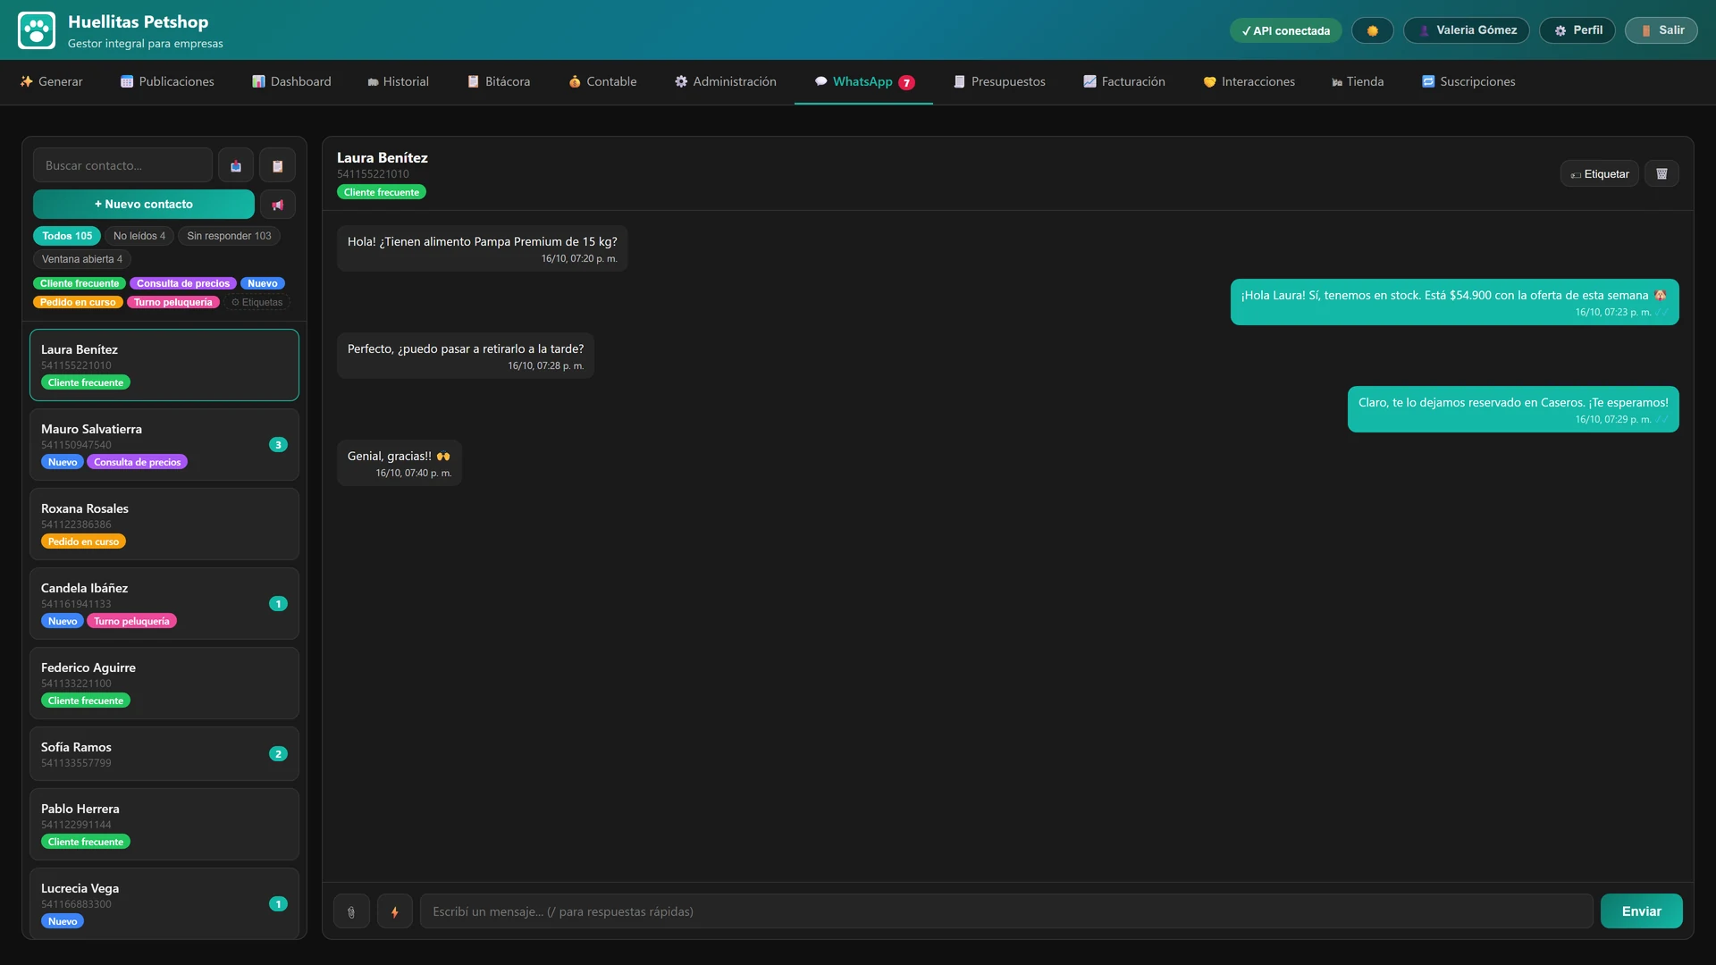Open broadcast megaphone button
This screenshot has height=965, width=1716.
click(278, 205)
